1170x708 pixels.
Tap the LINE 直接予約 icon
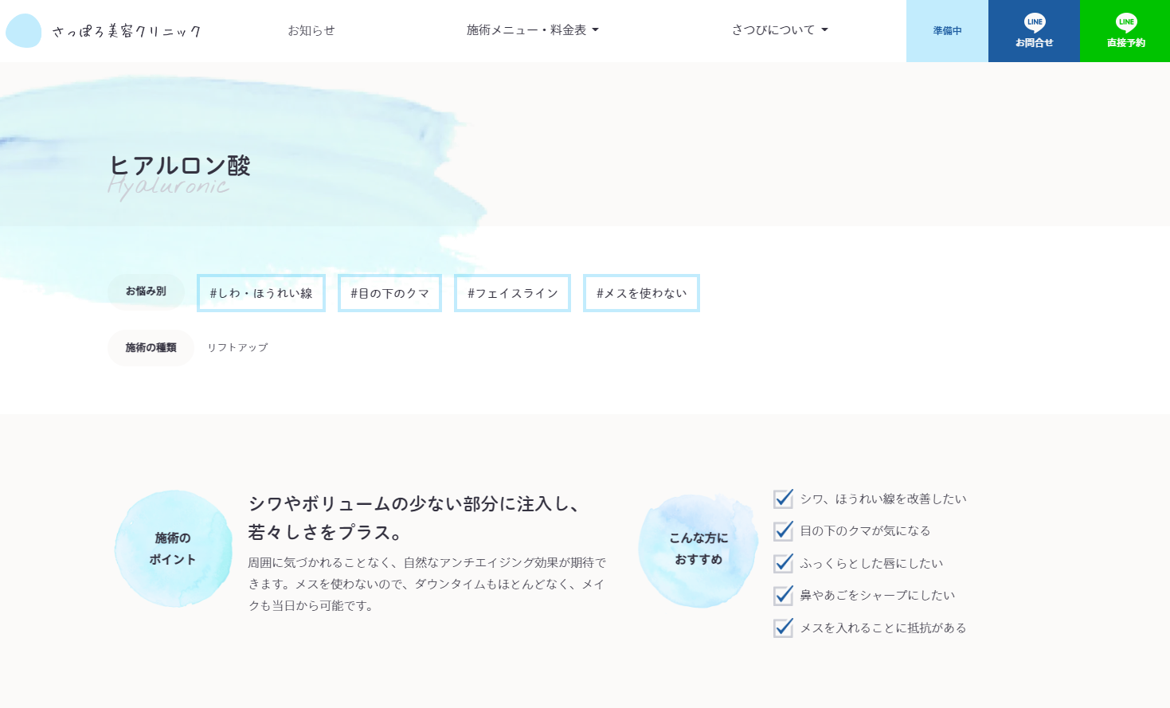pyautogui.click(x=1125, y=24)
